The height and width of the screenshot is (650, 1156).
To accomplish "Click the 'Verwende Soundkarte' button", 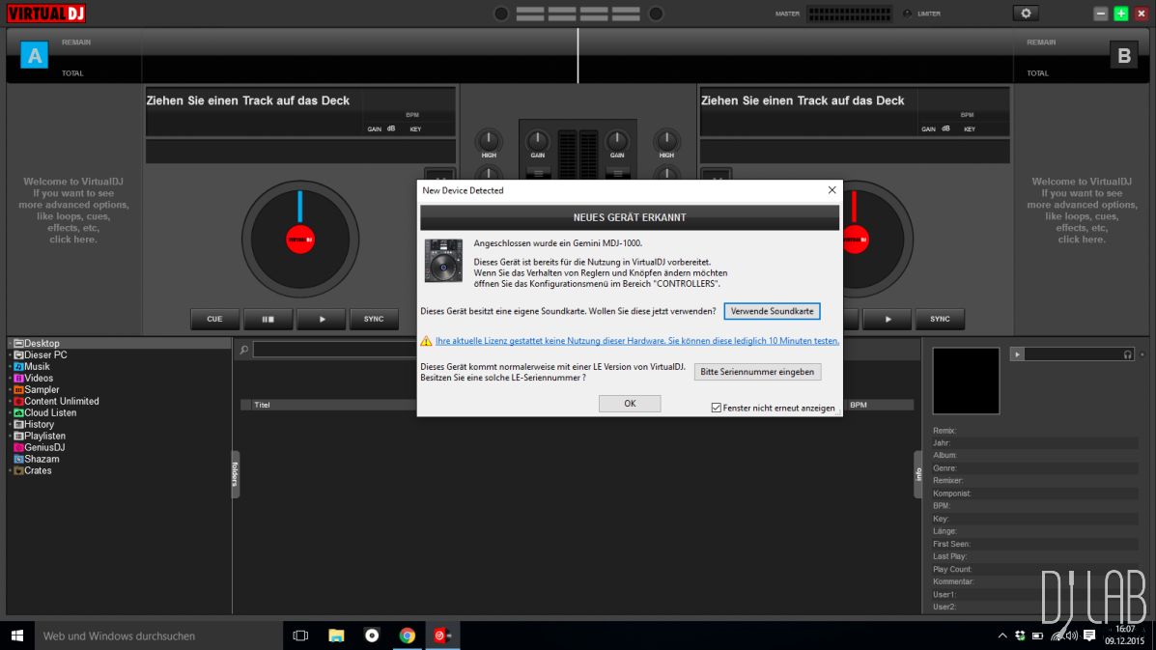I will click(x=772, y=311).
